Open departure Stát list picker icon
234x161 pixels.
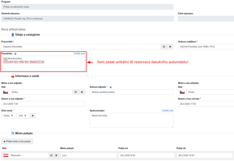pos(76,92)
